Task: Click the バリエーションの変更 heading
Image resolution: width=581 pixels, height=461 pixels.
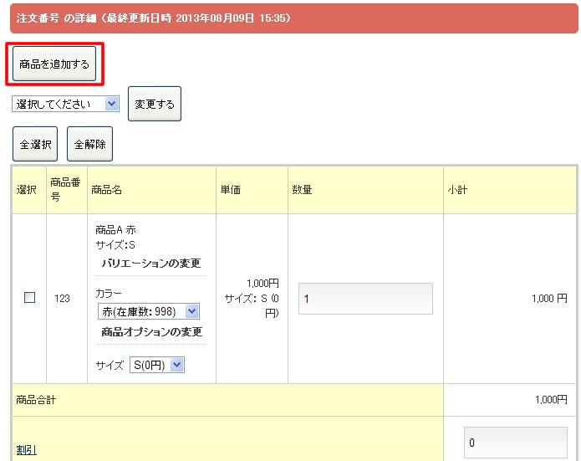Action: click(x=151, y=264)
